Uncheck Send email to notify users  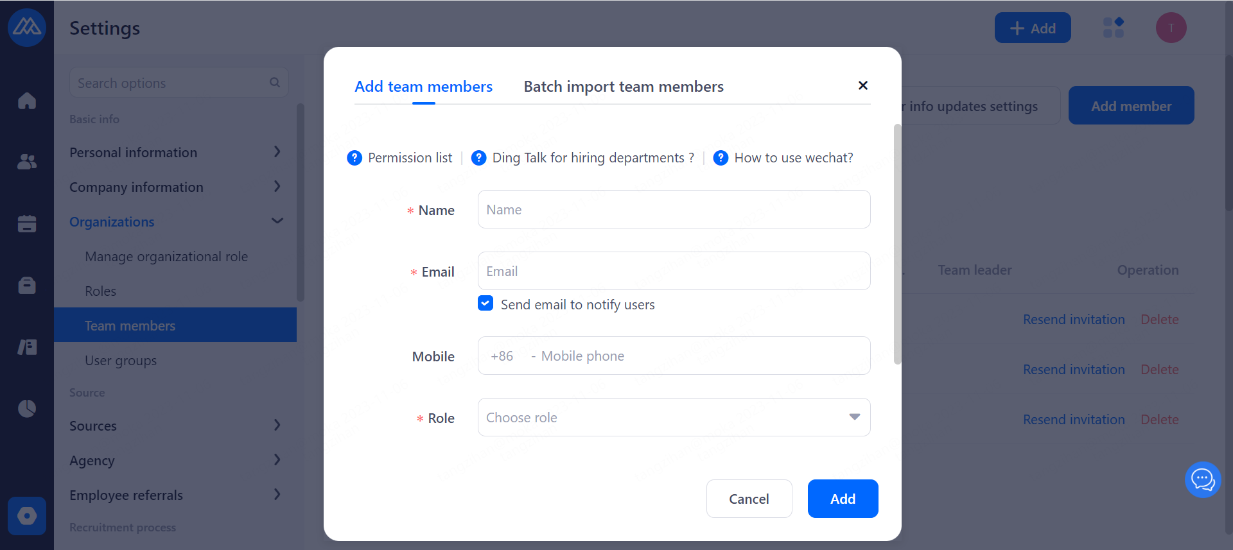point(485,304)
